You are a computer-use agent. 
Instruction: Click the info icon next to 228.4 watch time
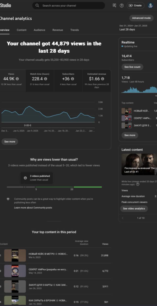[x=46, y=79]
